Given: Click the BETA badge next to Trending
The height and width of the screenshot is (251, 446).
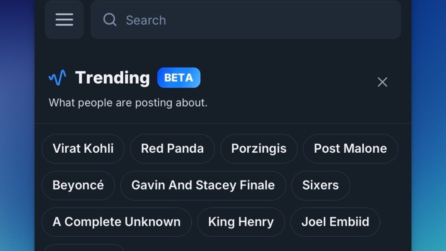Looking at the screenshot, I should pos(179,78).
